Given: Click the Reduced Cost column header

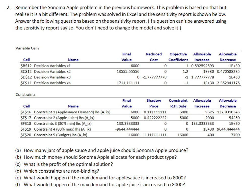Looking at the screenshot, I should (154, 57).
